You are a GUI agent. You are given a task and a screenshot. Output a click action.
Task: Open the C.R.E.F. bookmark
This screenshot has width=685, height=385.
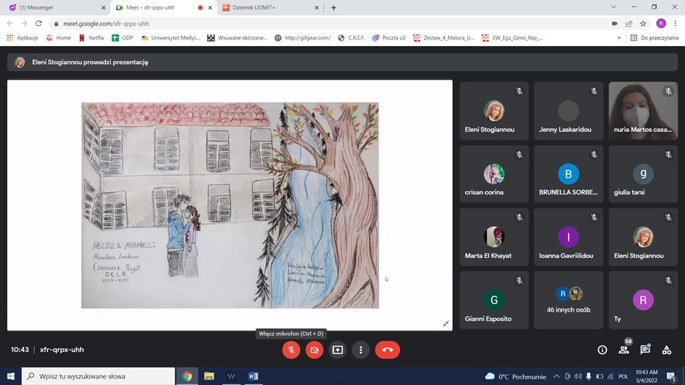(x=351, y=38)
